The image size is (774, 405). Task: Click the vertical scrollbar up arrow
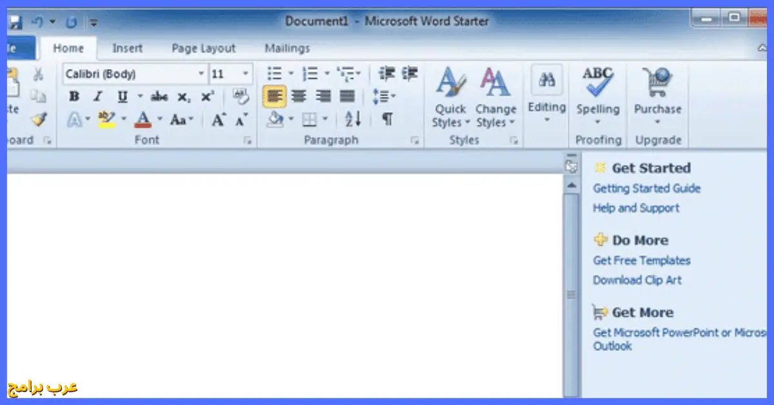571,186
